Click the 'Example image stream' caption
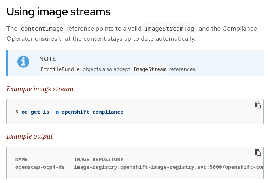Screen dimensions: 268x183 tap(40, 89)
